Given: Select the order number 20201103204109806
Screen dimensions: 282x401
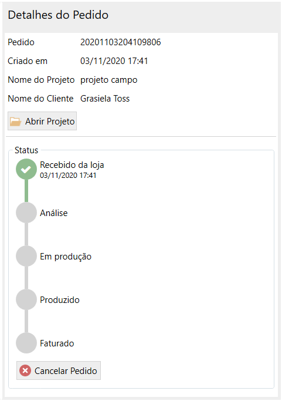Looking at the screenshot, I should 121,42.
